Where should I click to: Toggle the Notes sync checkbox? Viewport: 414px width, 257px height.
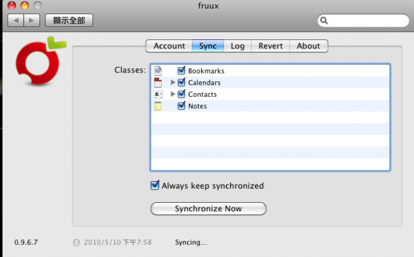click(x=181, y=106)
